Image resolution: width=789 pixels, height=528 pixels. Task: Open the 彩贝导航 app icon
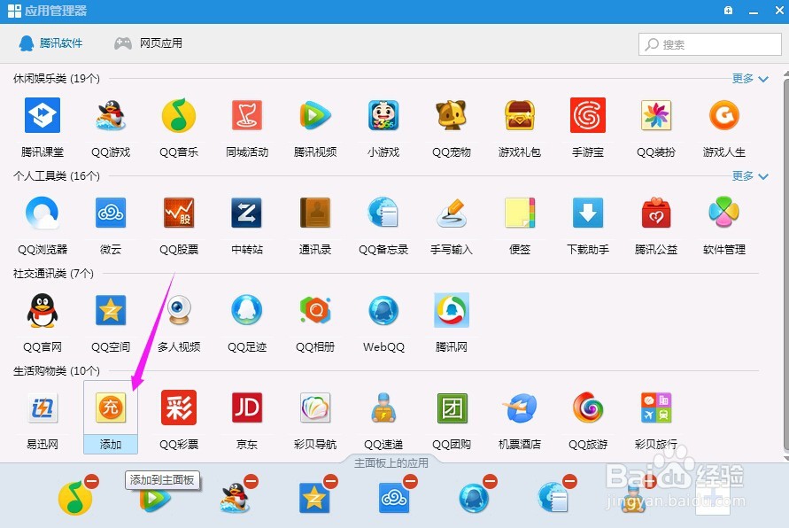click(315, 408)
